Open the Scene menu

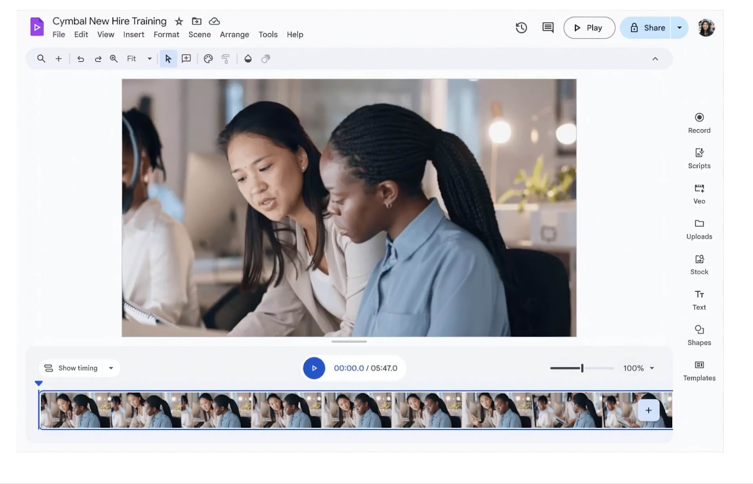pyautogui.click(x=199, y=35)
